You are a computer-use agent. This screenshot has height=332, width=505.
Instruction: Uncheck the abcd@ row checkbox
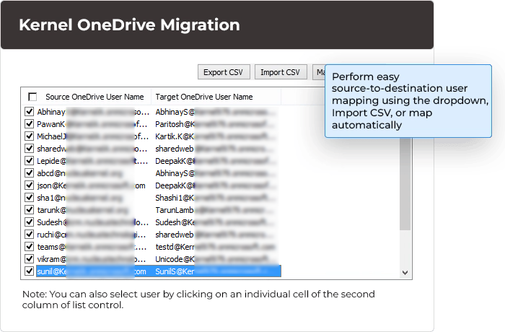point(30,173)
